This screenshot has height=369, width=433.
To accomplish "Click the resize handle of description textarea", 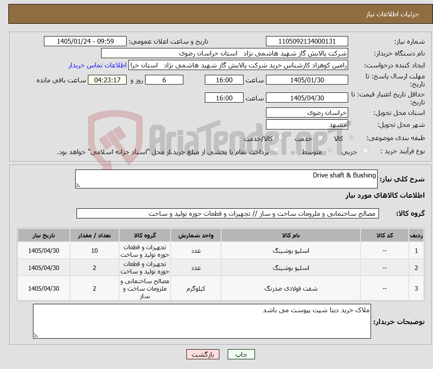I will pos(78,186).
